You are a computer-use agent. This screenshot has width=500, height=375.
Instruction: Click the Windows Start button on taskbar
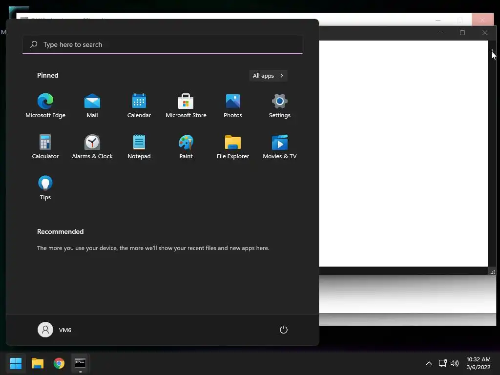pos(16,363)
